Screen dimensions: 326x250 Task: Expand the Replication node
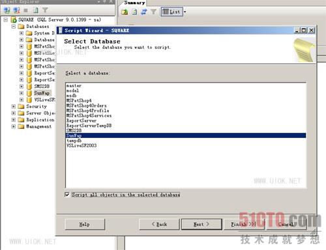14,120
